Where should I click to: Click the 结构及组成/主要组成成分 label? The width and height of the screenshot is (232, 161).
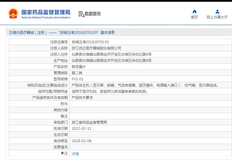[x=47, y=85]
